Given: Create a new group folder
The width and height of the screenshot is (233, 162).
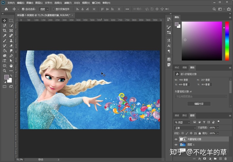Looking at the screenshot, I should click(x=215, y=159).
